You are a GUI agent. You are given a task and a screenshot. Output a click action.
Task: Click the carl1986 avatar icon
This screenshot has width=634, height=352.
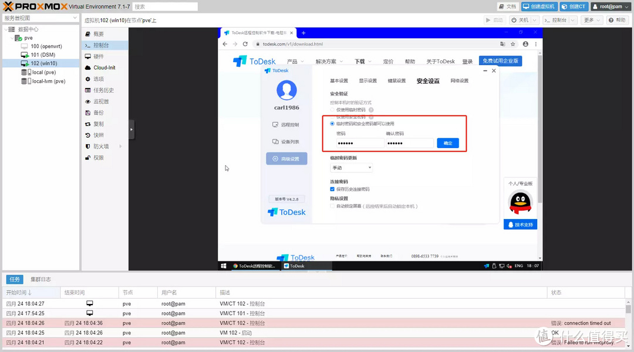point(286,90)
